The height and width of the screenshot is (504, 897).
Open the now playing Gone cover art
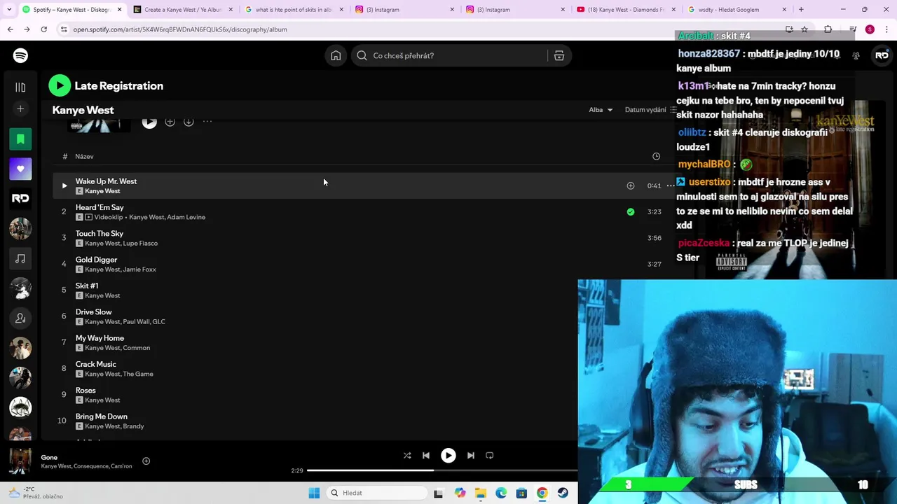[20, 461]
